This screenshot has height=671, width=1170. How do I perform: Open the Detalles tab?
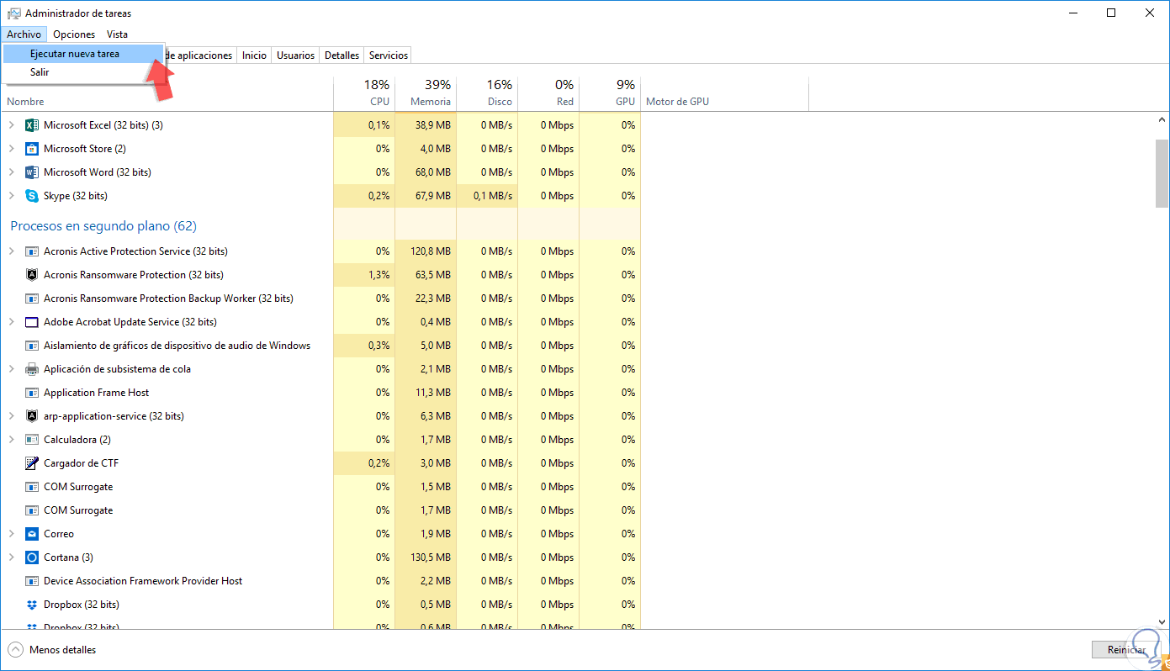(342, 55)
